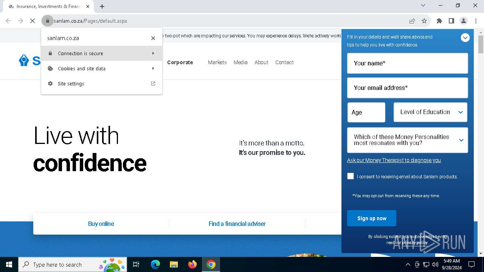
Task: Select the Corporate navigation tab
Action: tap(180, 62)
